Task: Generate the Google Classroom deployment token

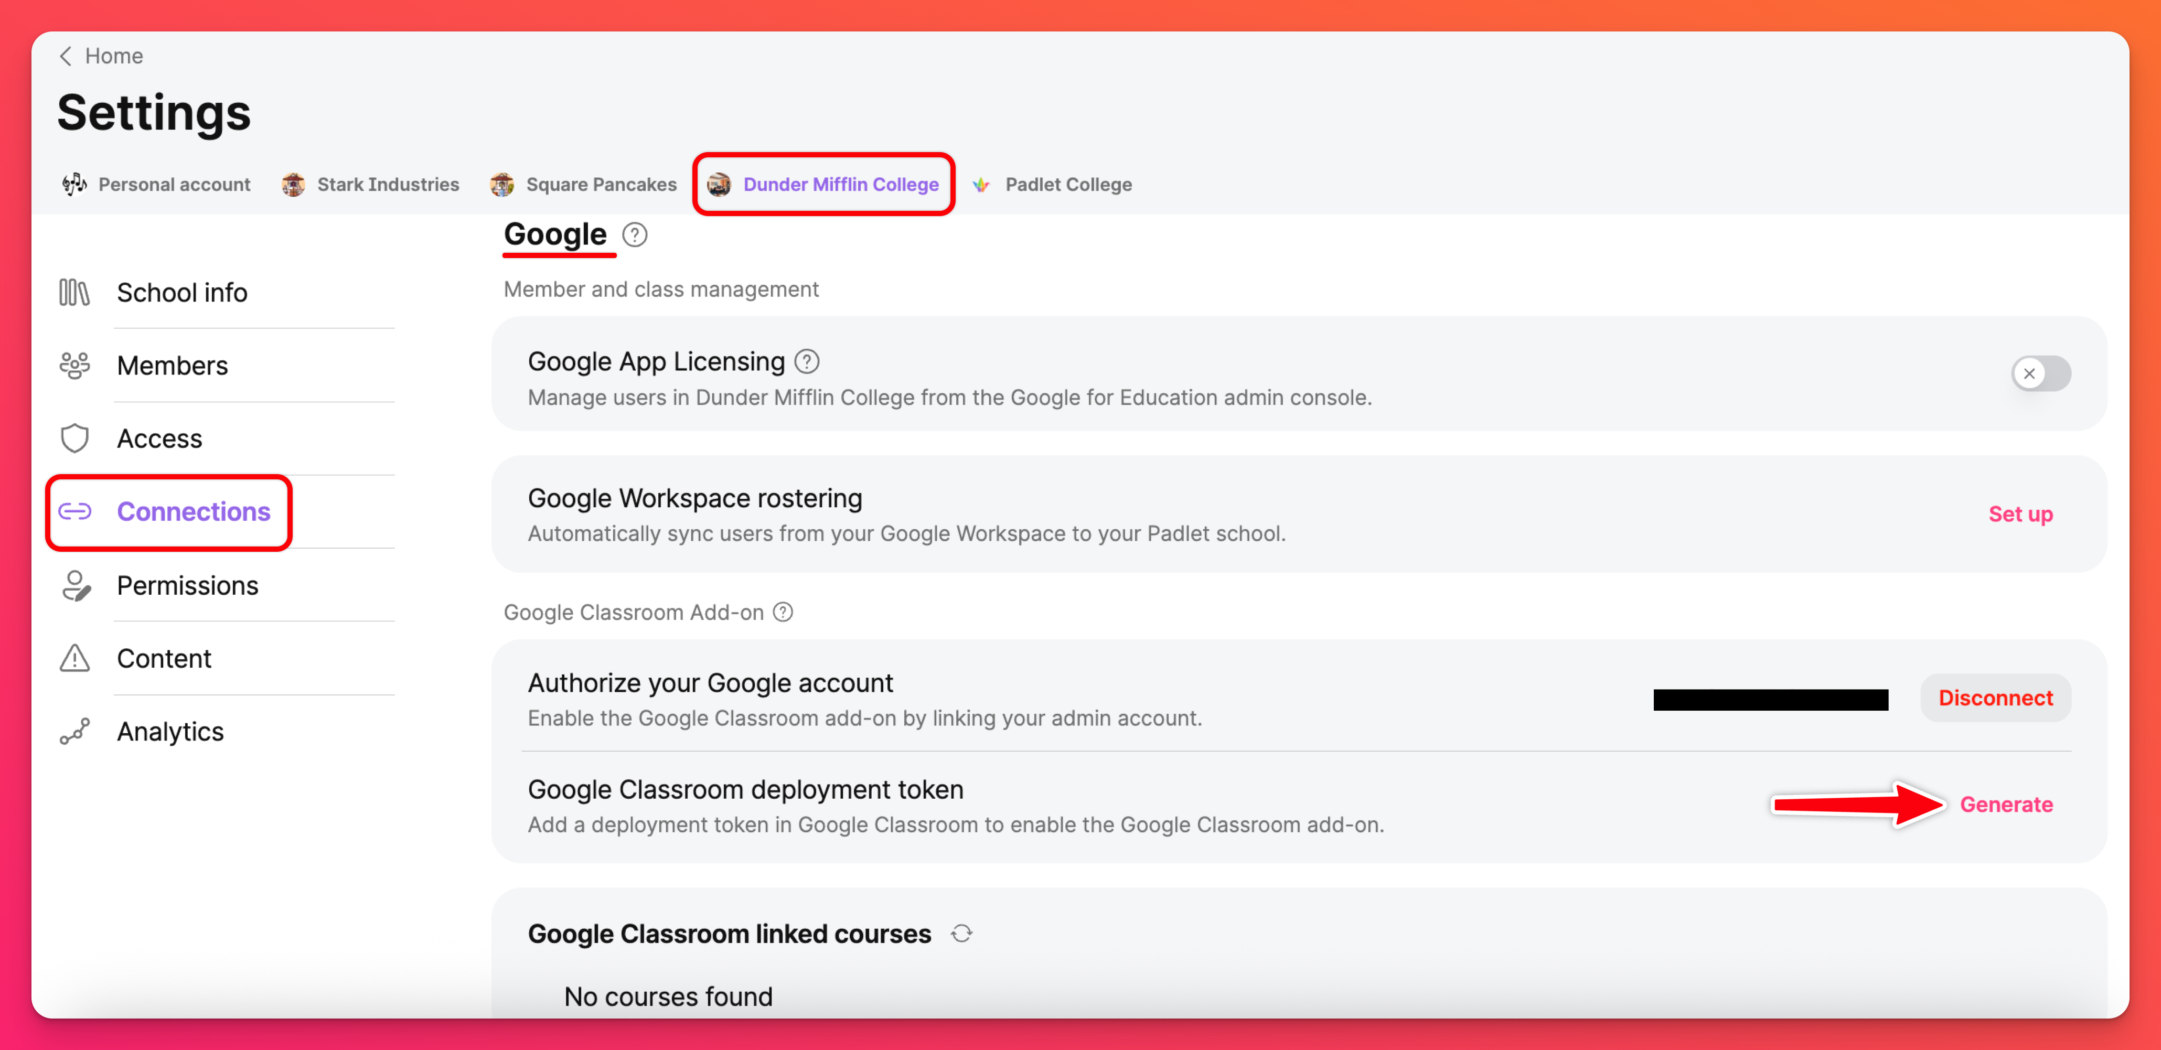Action: tap(2005, 804)
